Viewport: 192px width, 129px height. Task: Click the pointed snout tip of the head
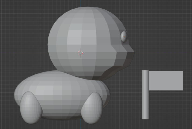click(133, 52)
